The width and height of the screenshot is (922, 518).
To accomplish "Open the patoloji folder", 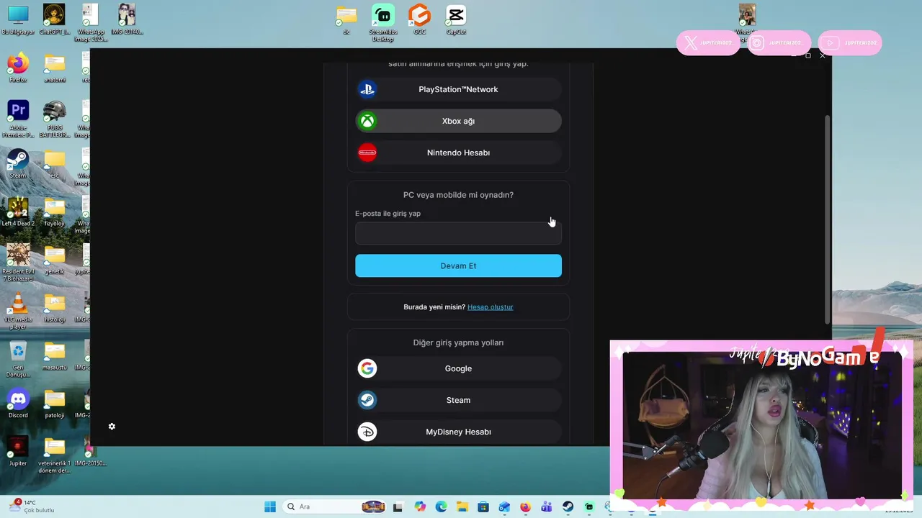I will click(x=55, y=404).
